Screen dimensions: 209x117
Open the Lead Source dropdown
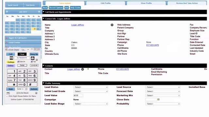pos(163,87)
